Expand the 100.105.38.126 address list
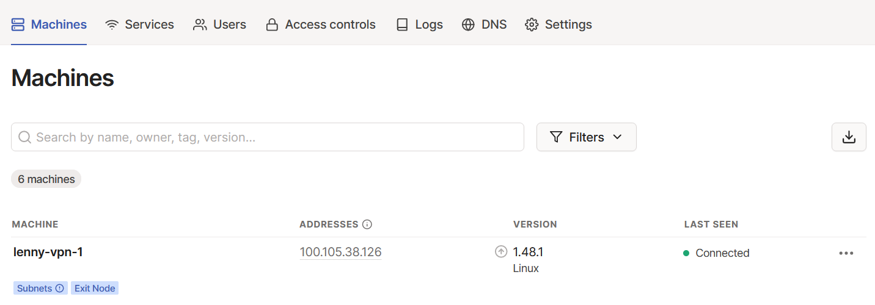Image resolution: width=875 pixels, height=305 pixels. 340,253
